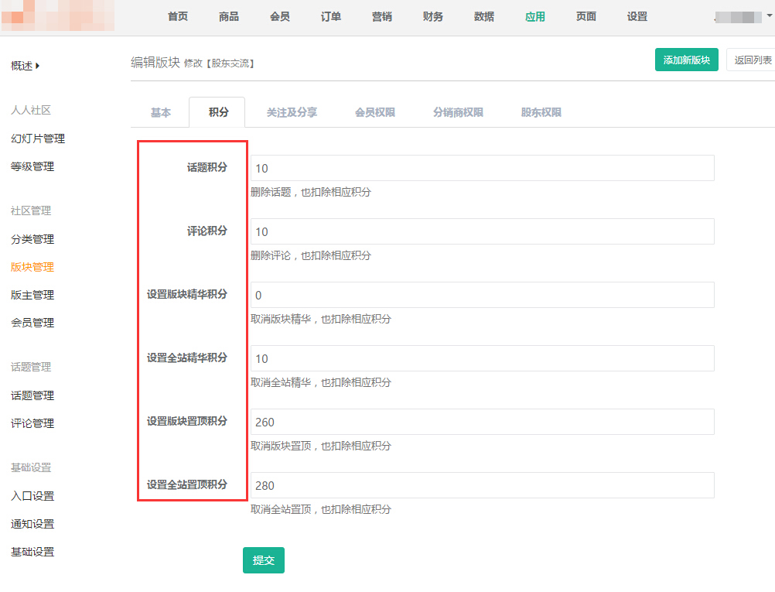775x592 pixels.
Task: Select the 会员权限 tab
Action: [x=375, y=112]
